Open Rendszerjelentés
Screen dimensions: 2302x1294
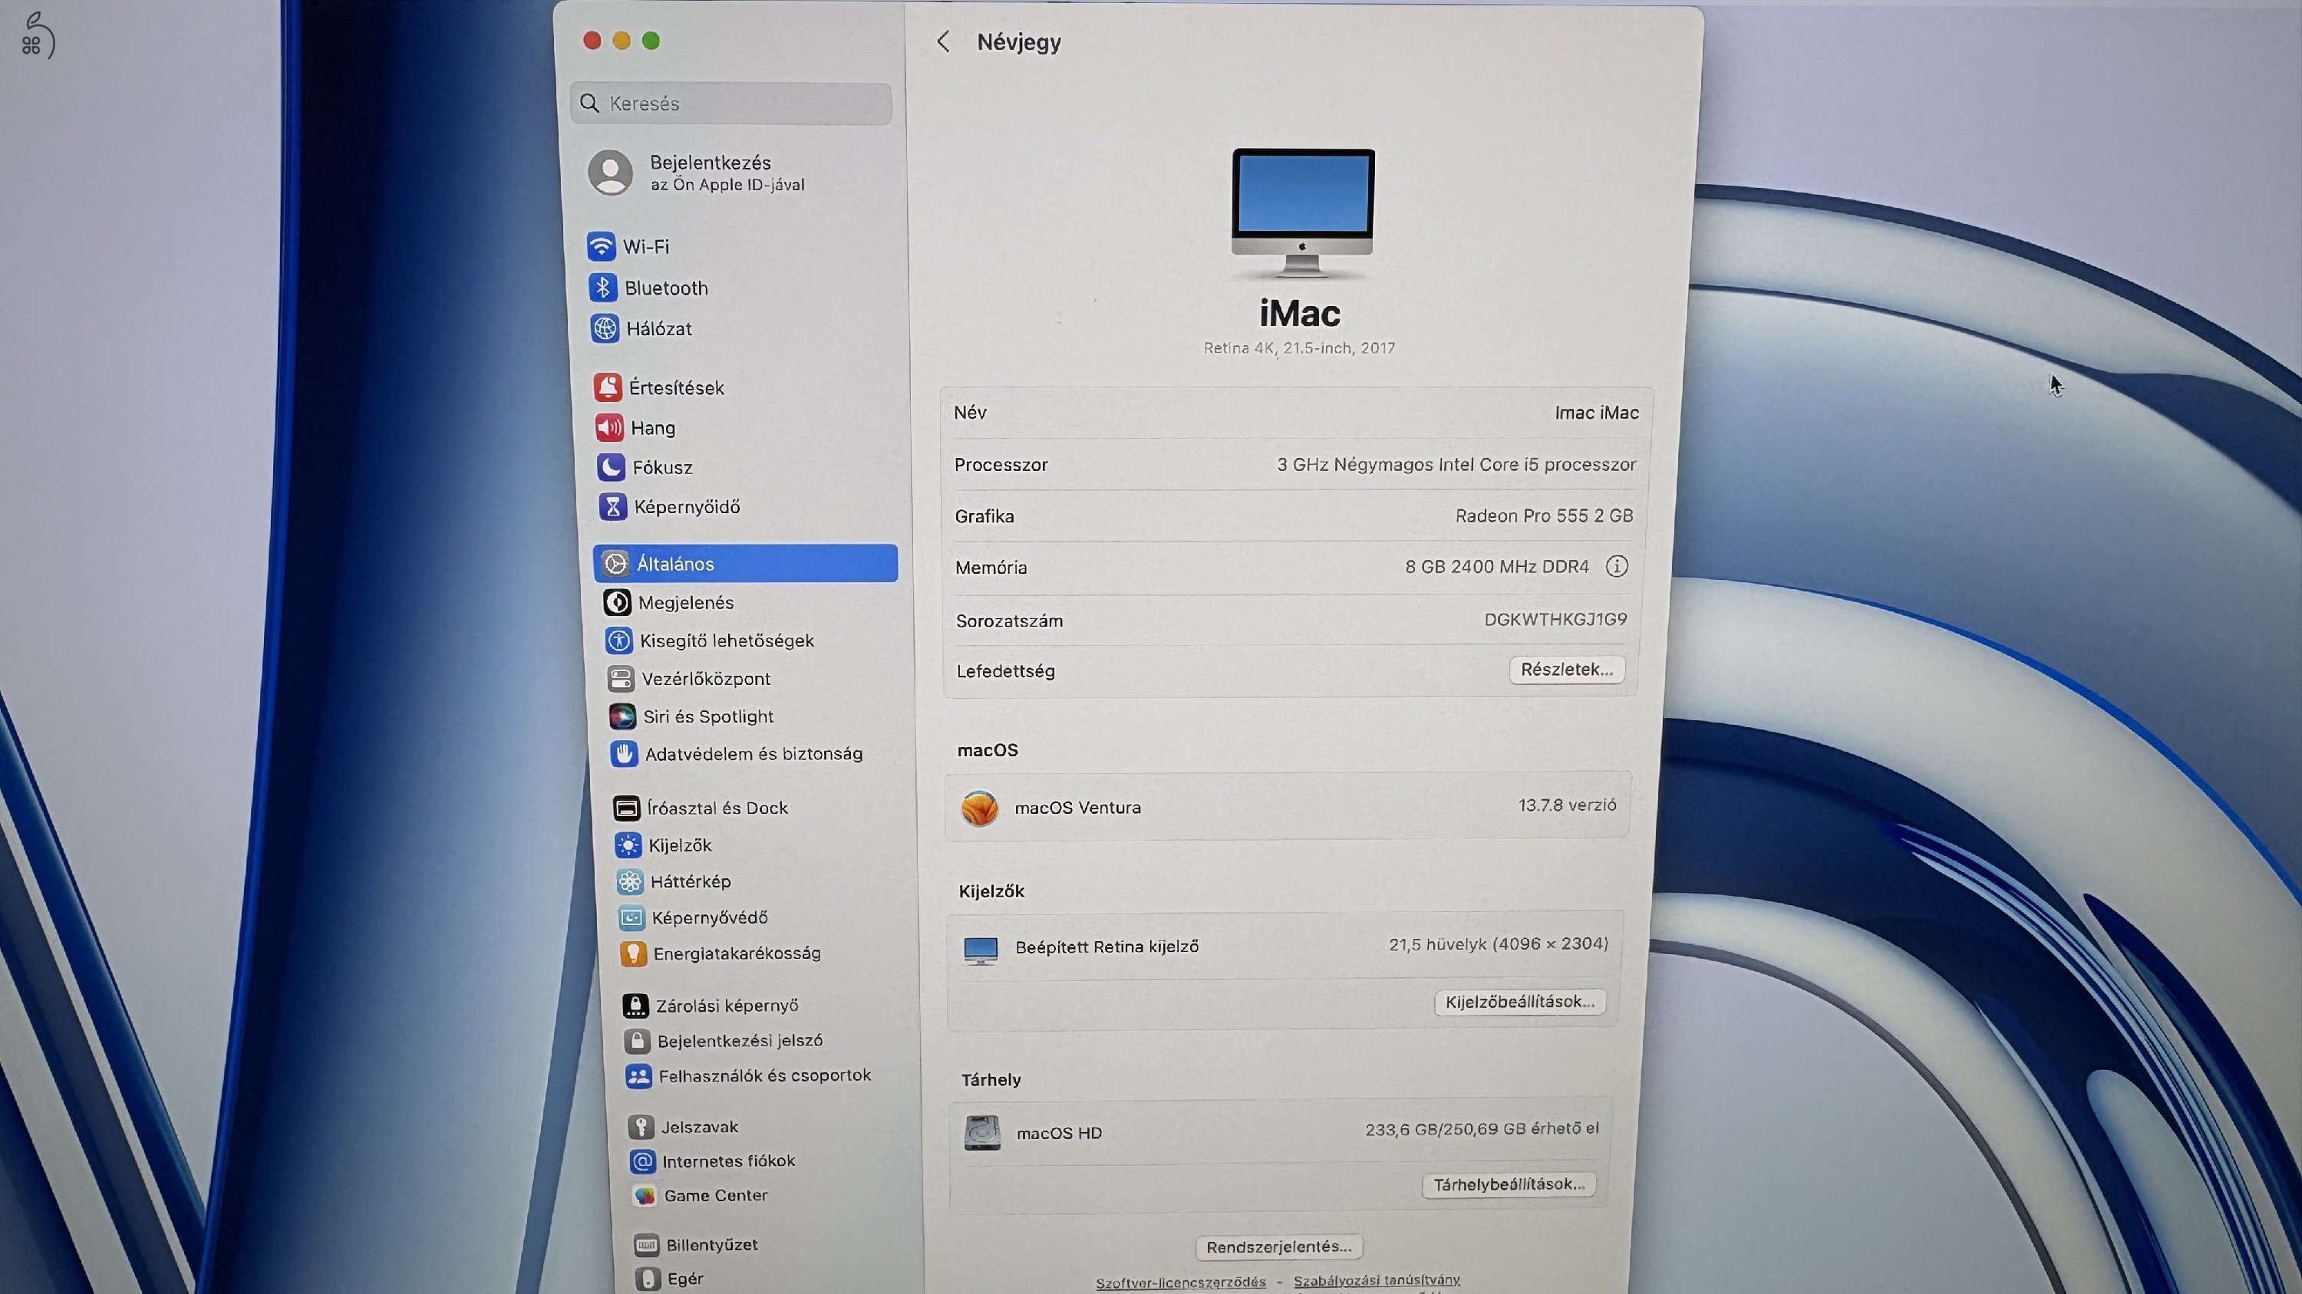pyautogui.click(x=1278, y=1246)
